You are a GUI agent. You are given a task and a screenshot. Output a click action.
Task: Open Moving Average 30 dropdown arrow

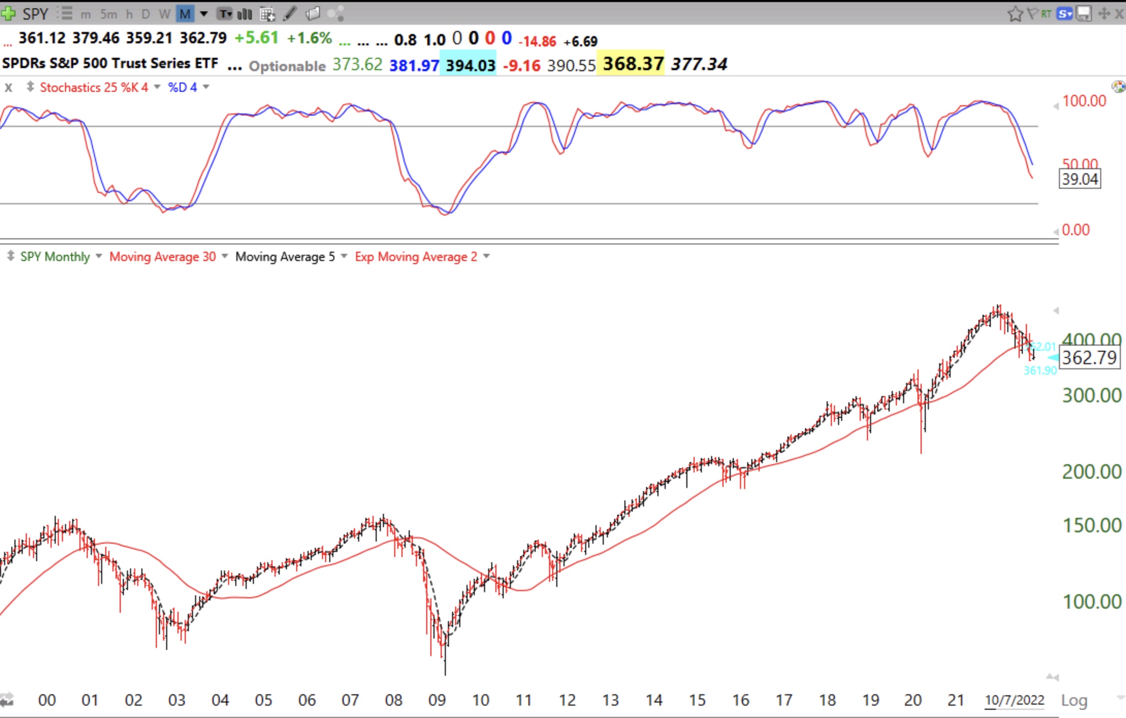[225, 256]
